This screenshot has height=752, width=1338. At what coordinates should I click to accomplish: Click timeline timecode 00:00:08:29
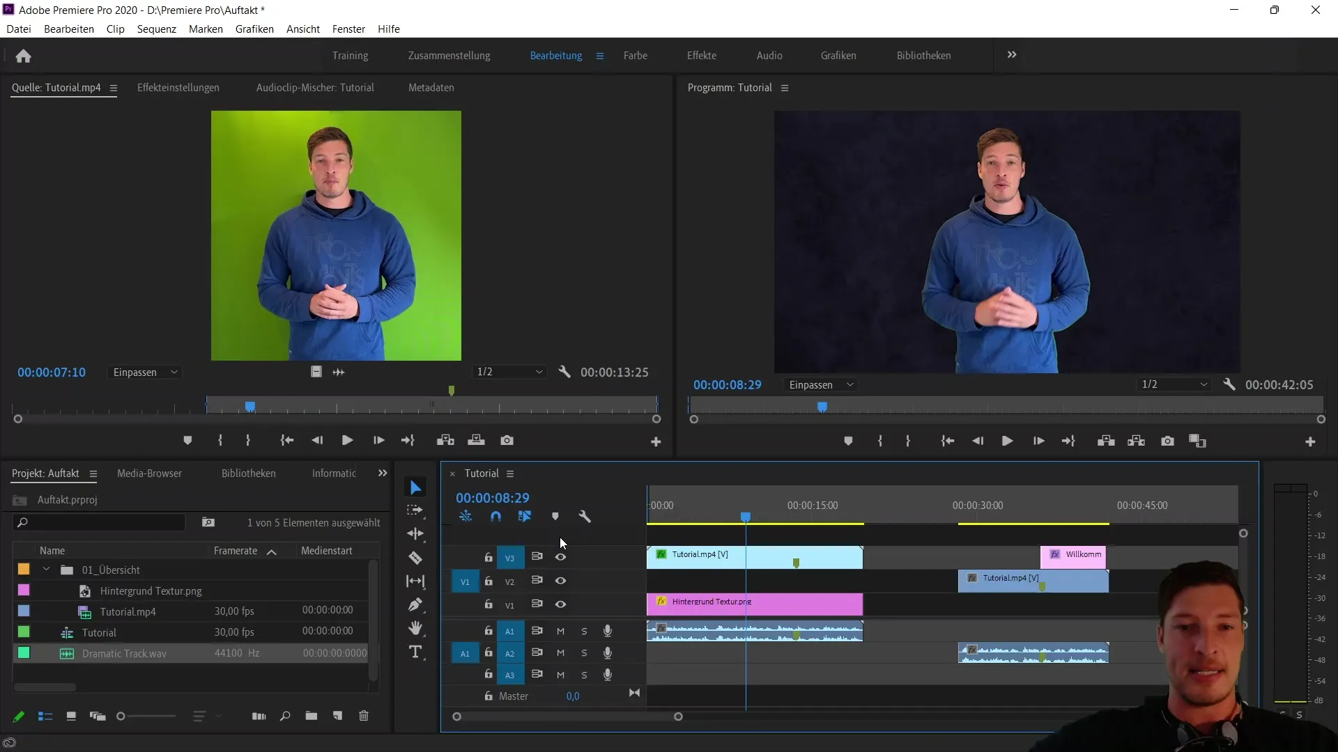click(x=492, y=499)
